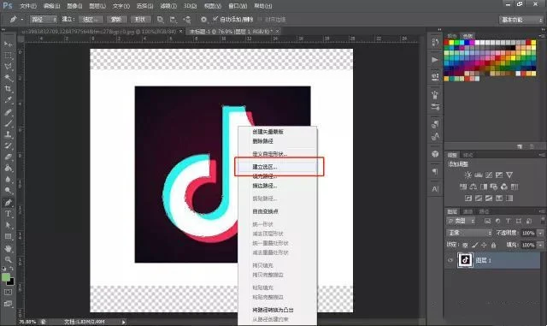This screenshot has width=547, height=326.
Task: Select the Healing Brush tool
Action: (8, 112)
